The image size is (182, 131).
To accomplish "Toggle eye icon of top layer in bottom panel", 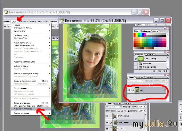I will 107,116.
